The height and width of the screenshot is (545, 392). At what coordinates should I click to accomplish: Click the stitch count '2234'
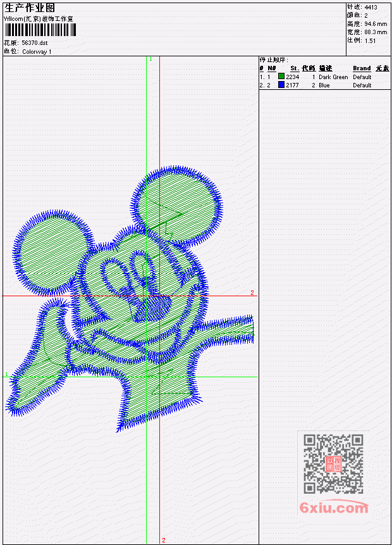click(292, 77)
